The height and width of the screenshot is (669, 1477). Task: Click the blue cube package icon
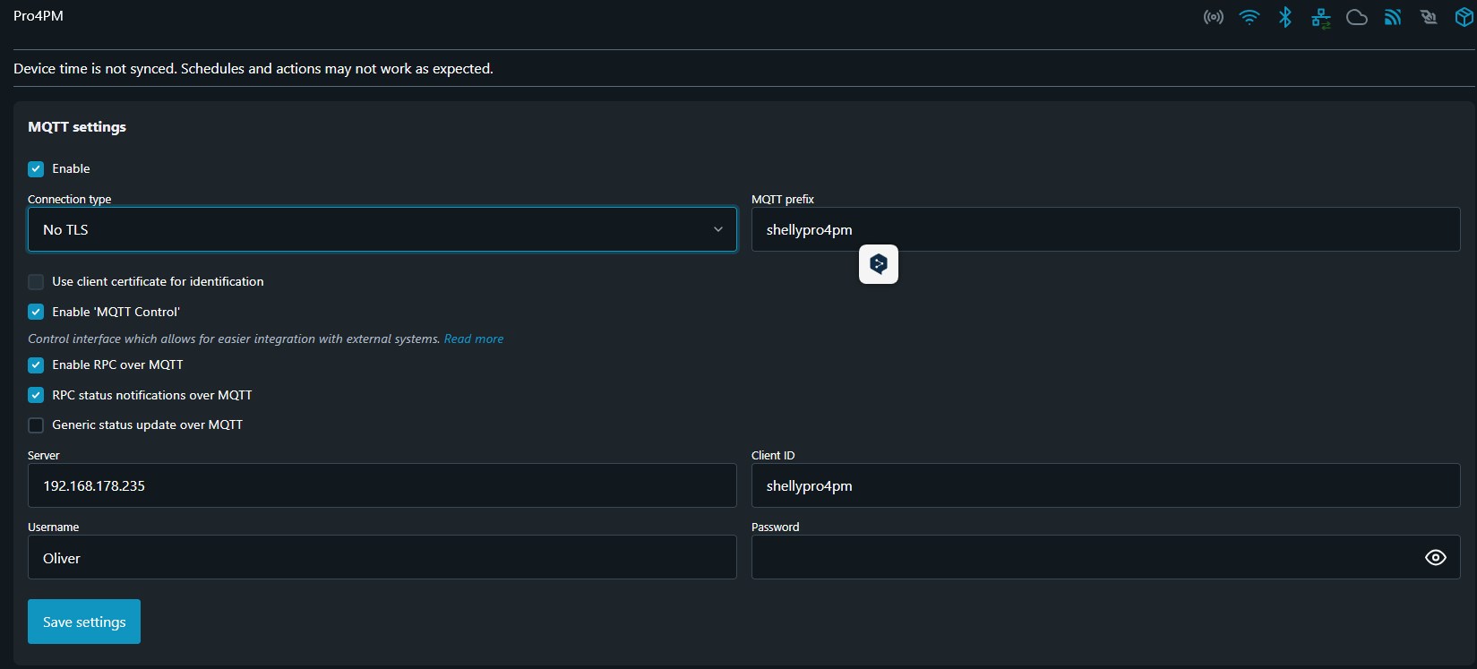coord(1464,17)
